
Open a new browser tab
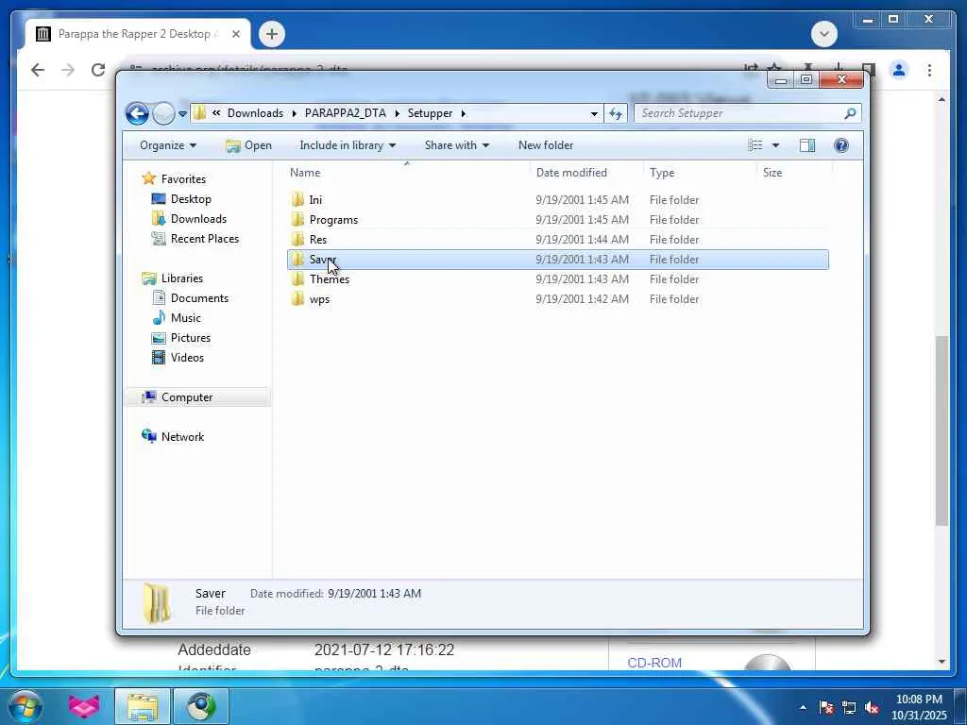[272, 34]
